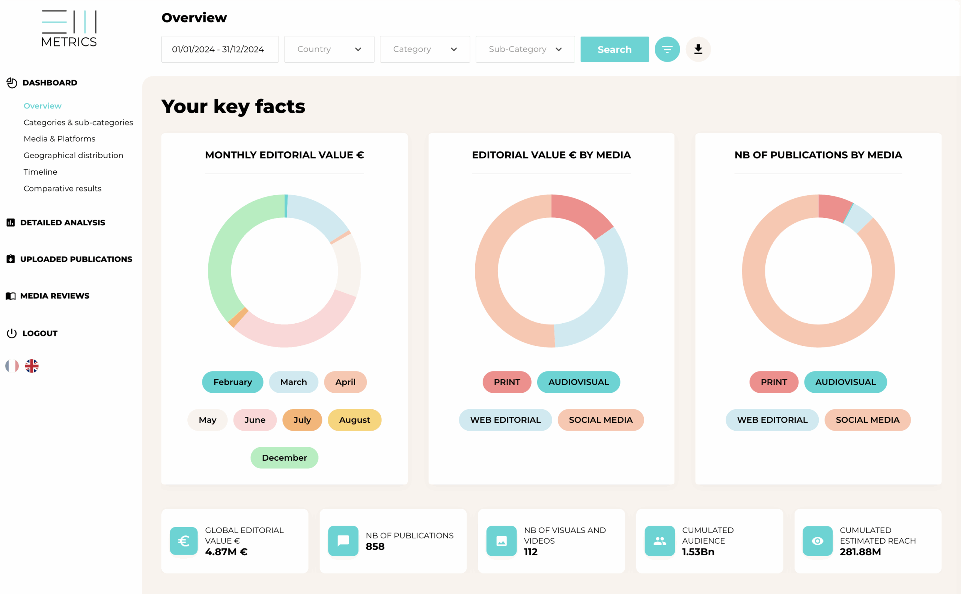This screenshot has height=594, width=961.
Task: Toggle March in monthly chart legend
Action: (293, 382)
